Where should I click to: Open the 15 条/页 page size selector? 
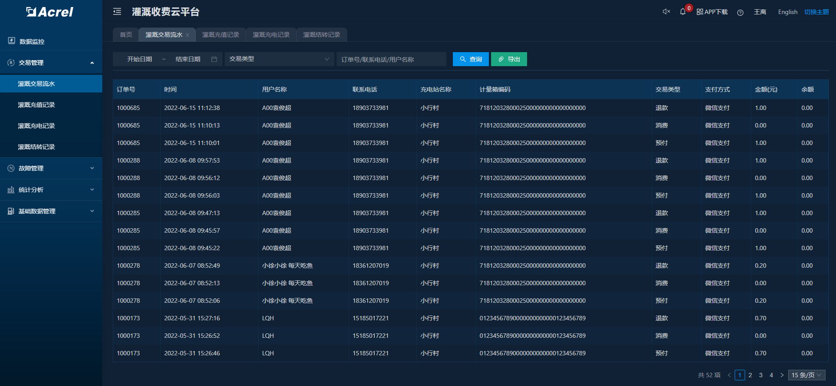click(806, 375)
